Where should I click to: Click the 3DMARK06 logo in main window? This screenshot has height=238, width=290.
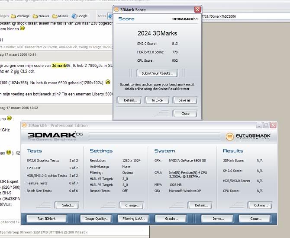tap(55, 136)
